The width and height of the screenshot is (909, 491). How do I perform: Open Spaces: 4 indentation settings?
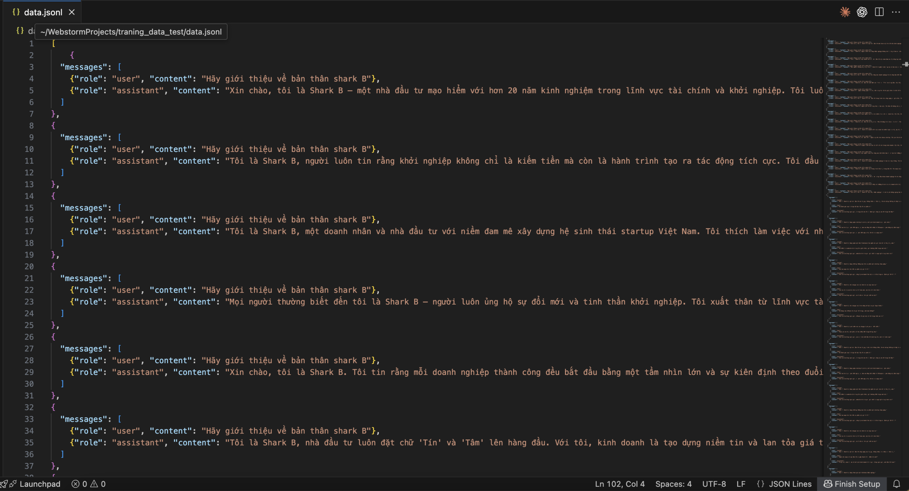click(673, 484)
